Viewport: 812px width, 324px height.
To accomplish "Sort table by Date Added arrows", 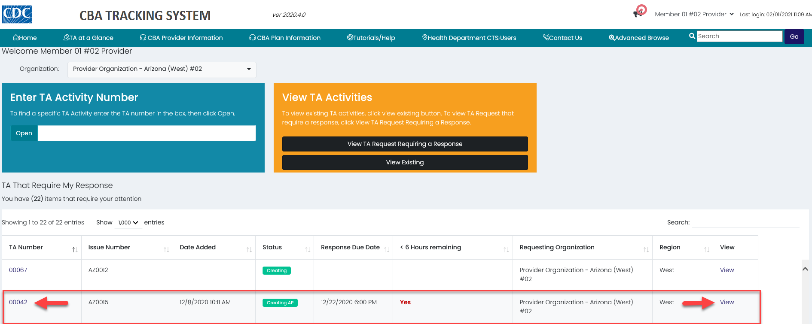I will click(x=249, y=249).
